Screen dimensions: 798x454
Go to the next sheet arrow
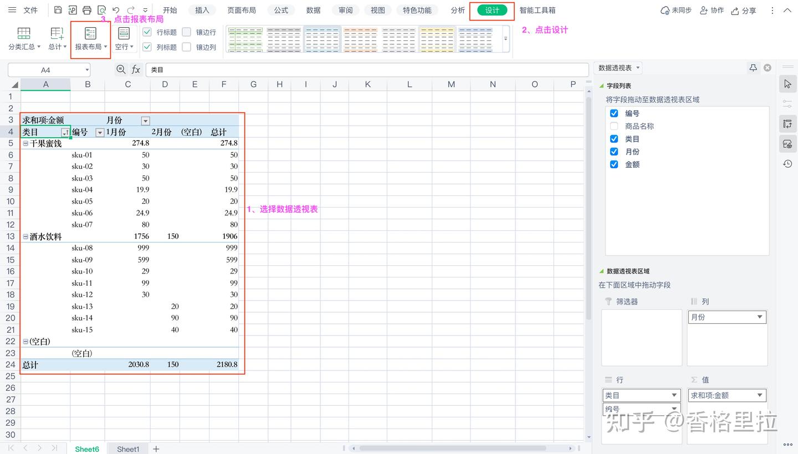39,448
